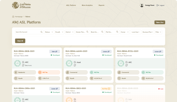
Task: Click the Commercial building icon on AAMM card
Action: click(67, 72)
